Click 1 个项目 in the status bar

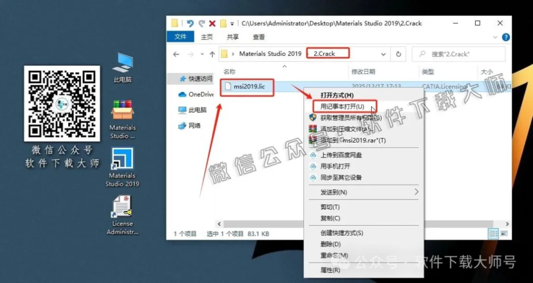point(185,234)
